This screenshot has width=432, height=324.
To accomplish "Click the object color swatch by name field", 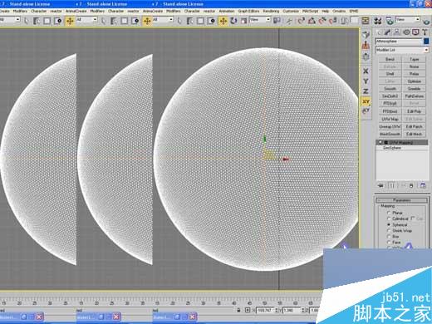I will click(x=426, y=42).
